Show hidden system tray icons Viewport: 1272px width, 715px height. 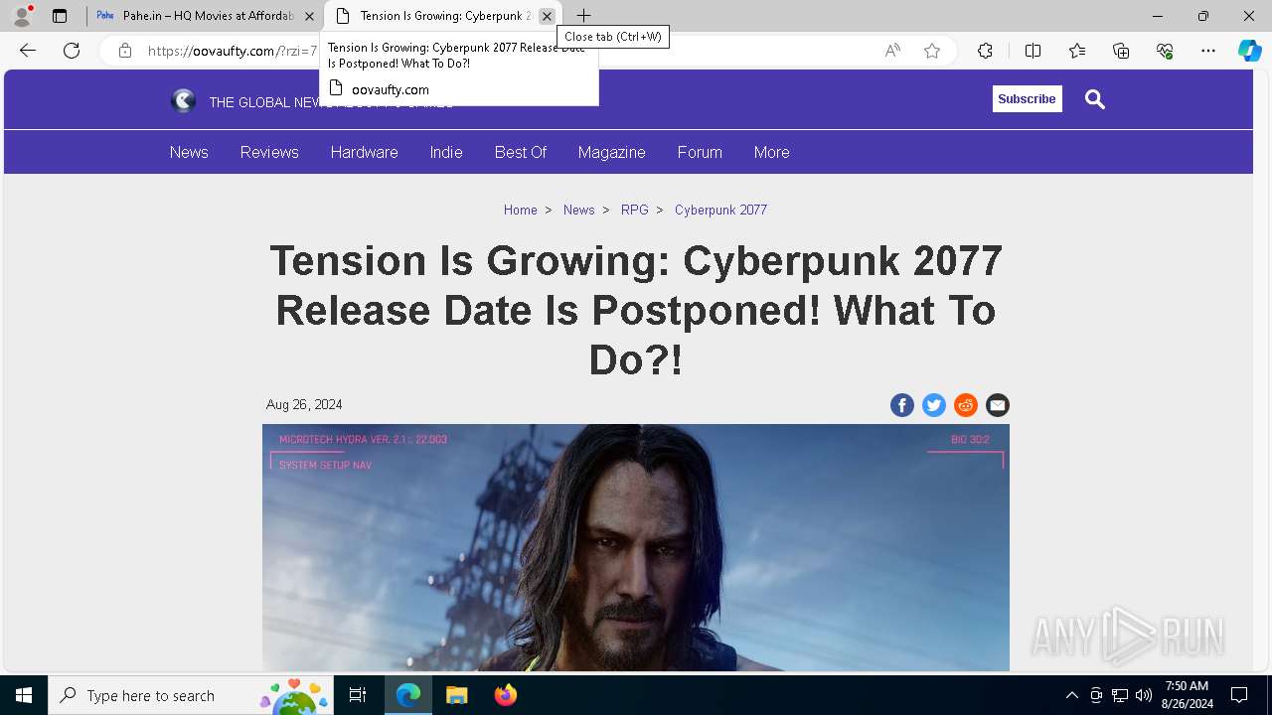click(x=1071, y=695)
